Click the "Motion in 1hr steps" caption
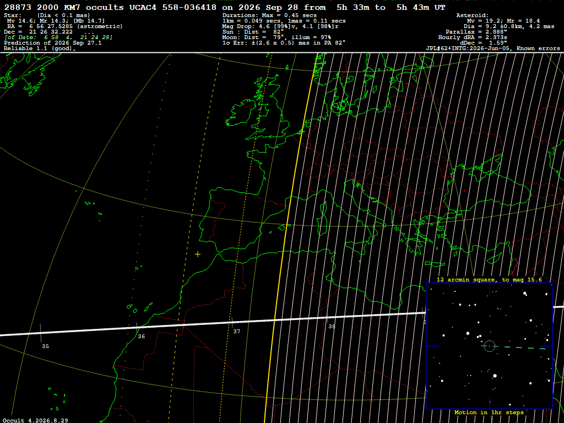Image resolution: width=564 pixels, height=423 pixels. pos(489,412)
